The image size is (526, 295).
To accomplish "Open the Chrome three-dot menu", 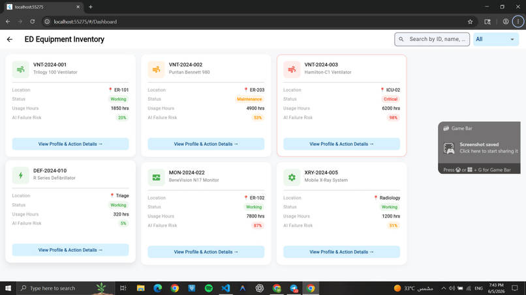I will point(518,21).
